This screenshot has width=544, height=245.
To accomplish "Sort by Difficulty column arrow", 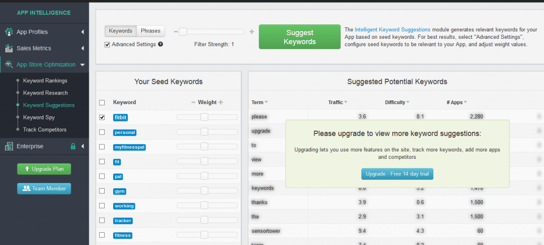I will pyautogui.click(x=408, y=103).
